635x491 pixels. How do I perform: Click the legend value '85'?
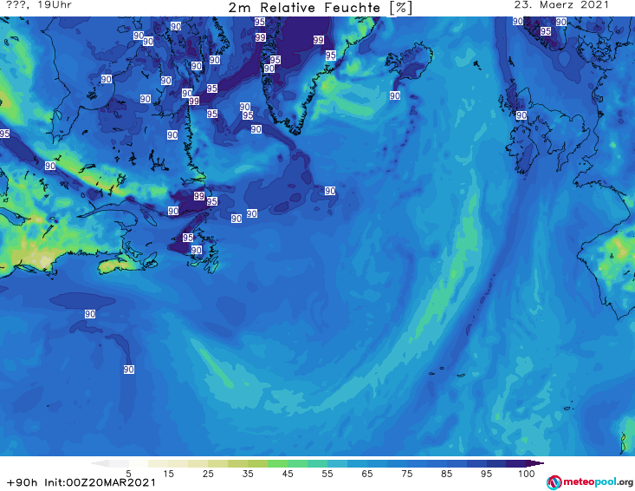coord(446,474)
